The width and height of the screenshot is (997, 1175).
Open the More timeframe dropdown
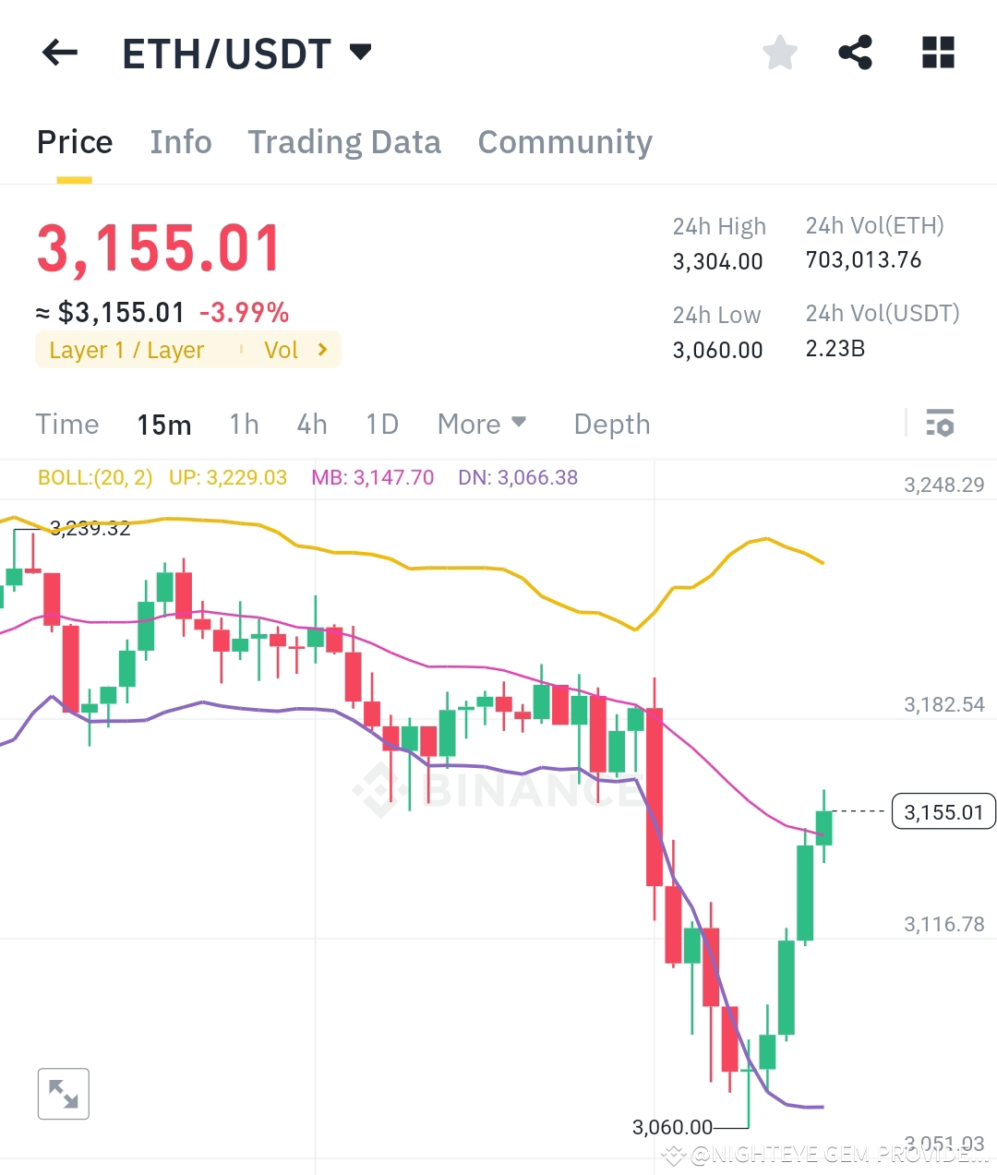pos(482,424)
